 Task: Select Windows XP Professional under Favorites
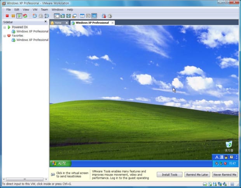pyautogui.click(x=32, y=40)
